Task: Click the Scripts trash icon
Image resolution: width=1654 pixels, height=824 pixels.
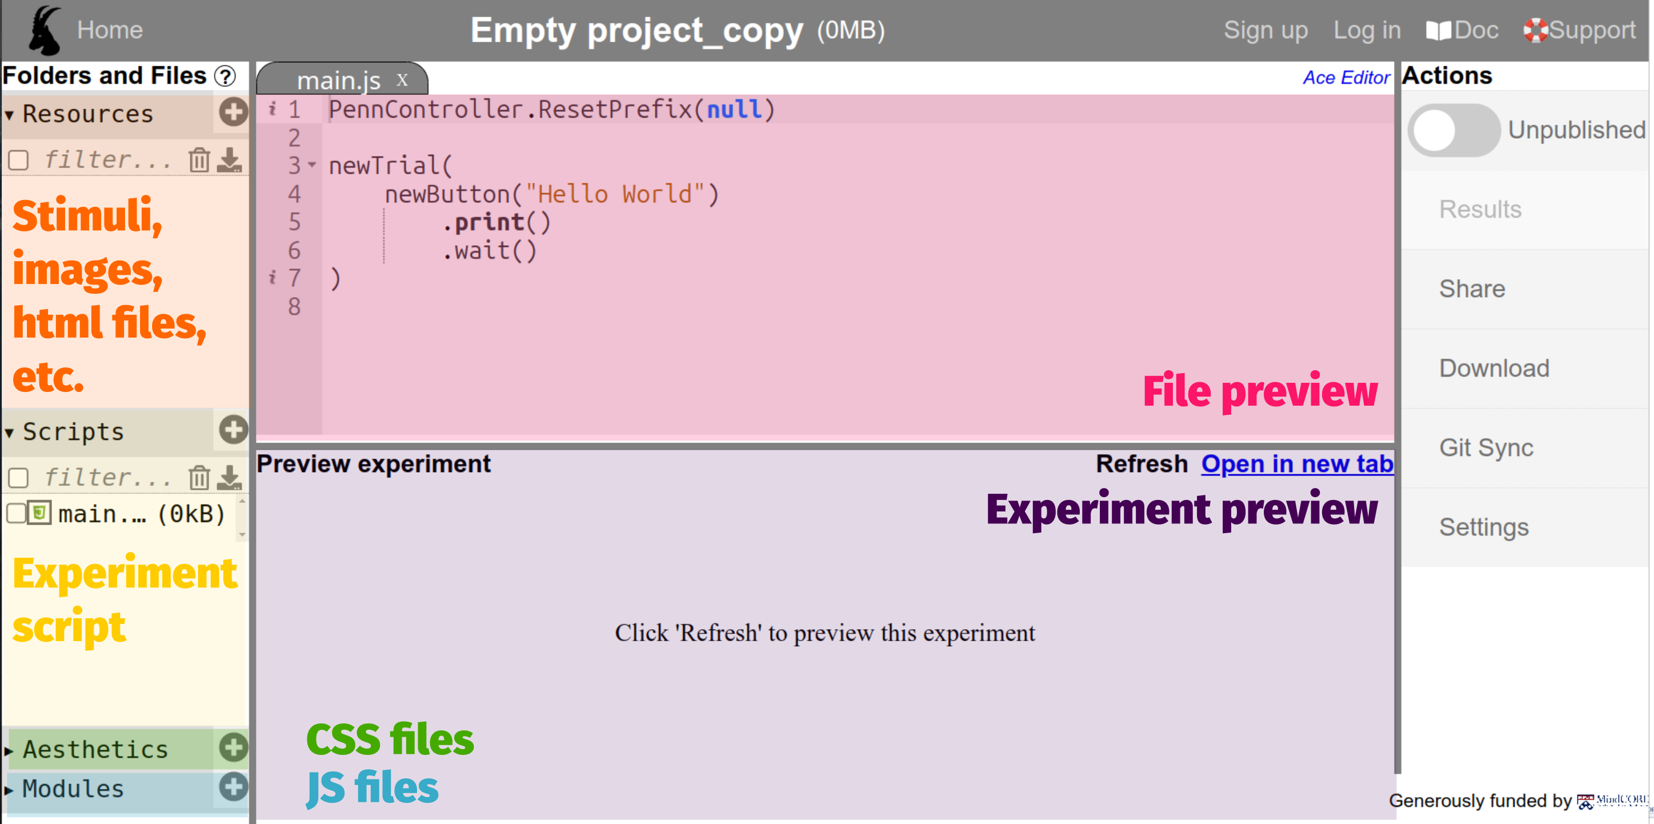Action: 199,477
